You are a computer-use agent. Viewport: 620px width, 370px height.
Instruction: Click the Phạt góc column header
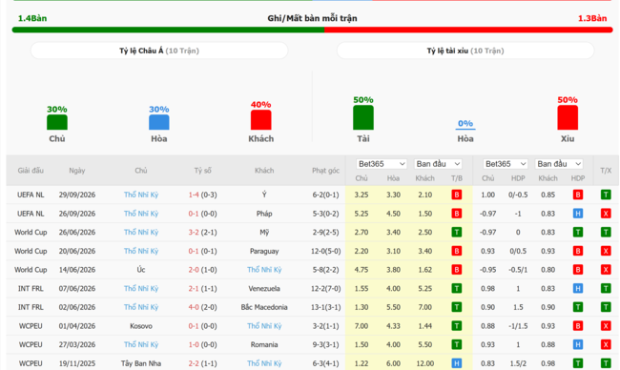tap(326, 171)
